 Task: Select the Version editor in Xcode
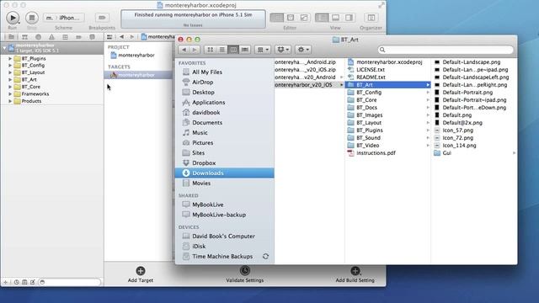click(304, 18)
